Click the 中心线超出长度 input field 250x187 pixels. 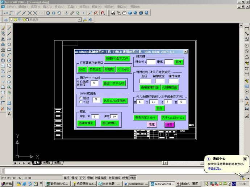pos(95,83)
